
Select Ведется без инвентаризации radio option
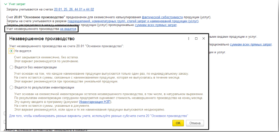pos(11,67)
